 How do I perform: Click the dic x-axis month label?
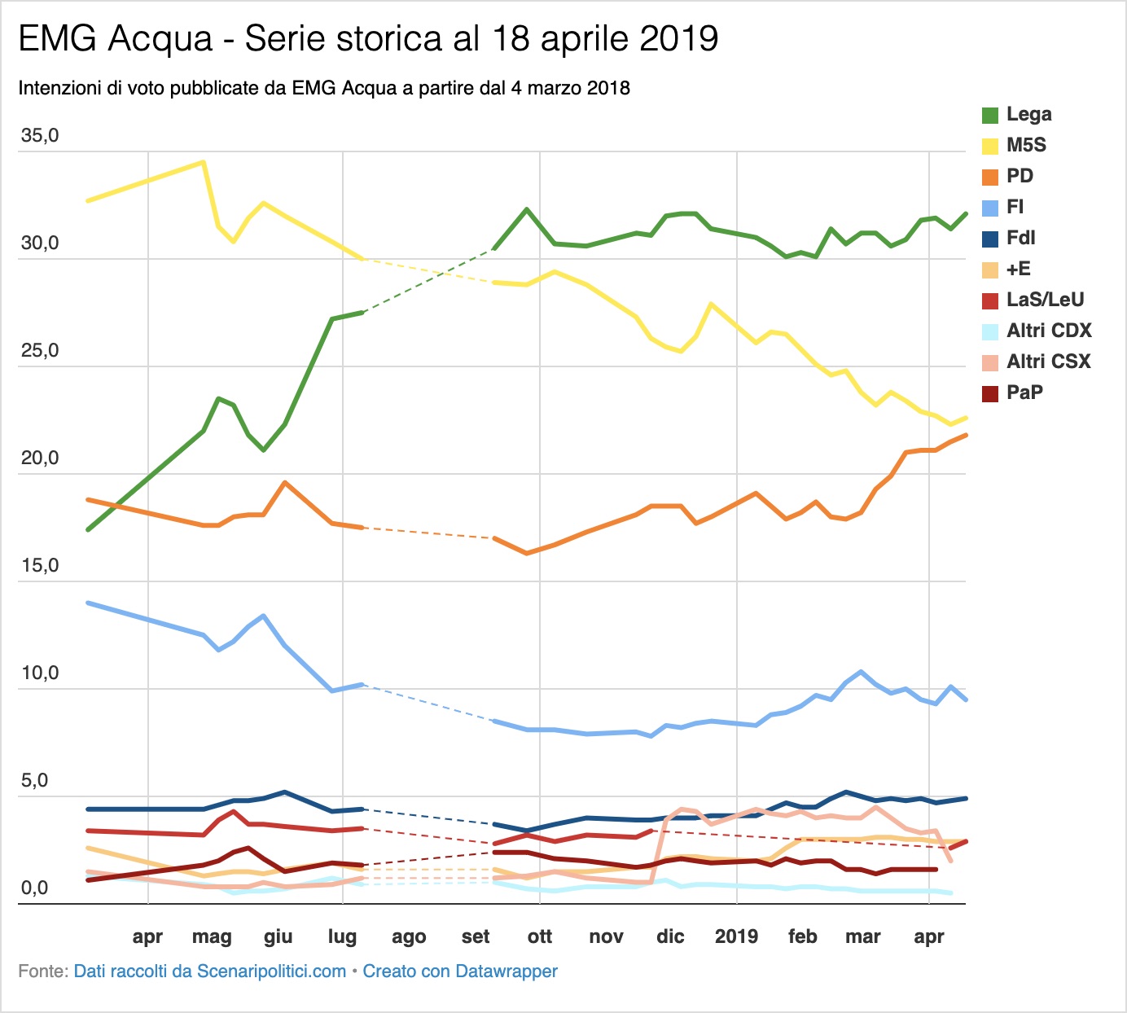tap(670, 936)
